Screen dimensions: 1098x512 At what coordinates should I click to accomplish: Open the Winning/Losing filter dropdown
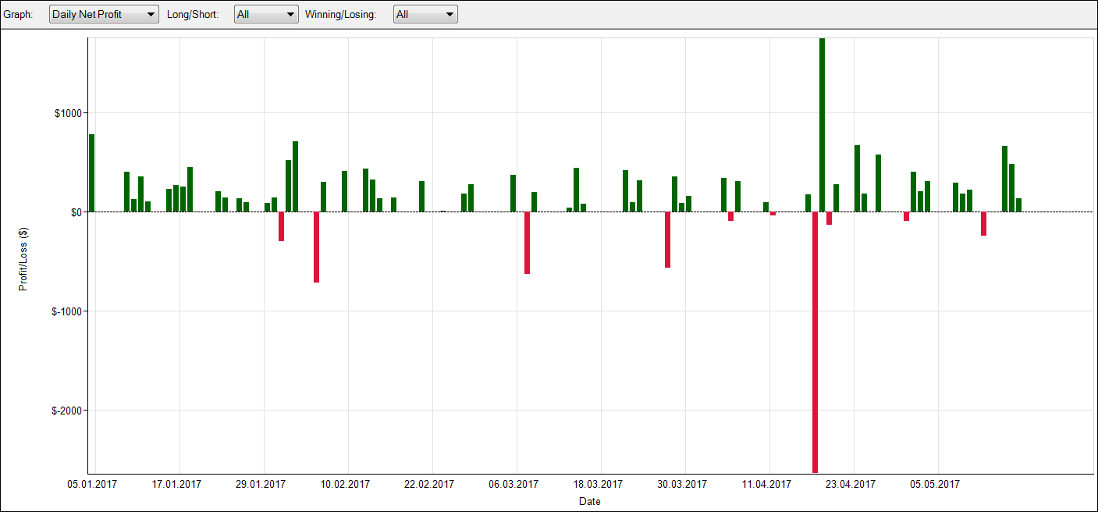pyautogui.click(x=425, y=14)
